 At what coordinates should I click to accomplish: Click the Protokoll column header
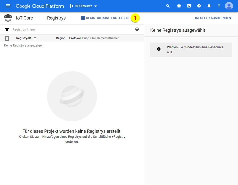pos(75,38)
